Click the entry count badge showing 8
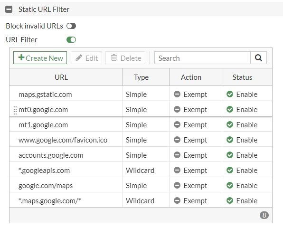283x228 pixels. [x=264, y=215]
